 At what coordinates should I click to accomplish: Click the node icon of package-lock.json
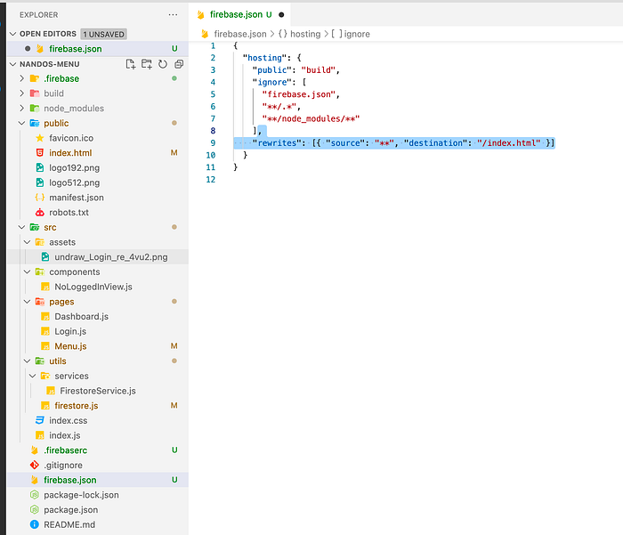click(35, 495)
